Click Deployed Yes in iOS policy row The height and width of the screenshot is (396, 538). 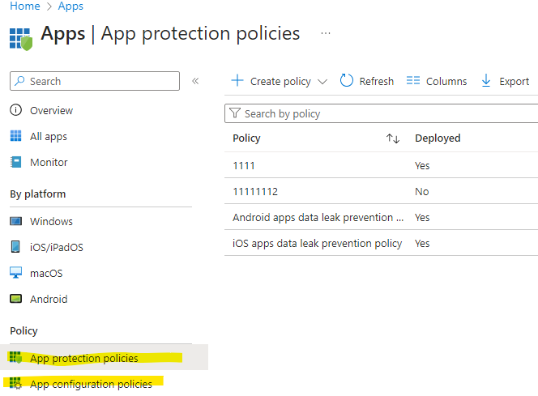tap(422, 244)
